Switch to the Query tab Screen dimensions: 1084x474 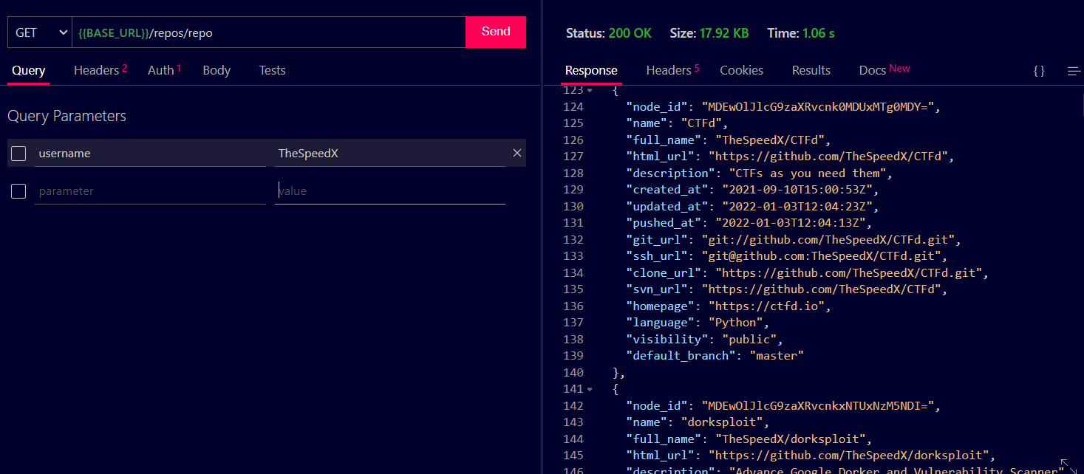29,70
